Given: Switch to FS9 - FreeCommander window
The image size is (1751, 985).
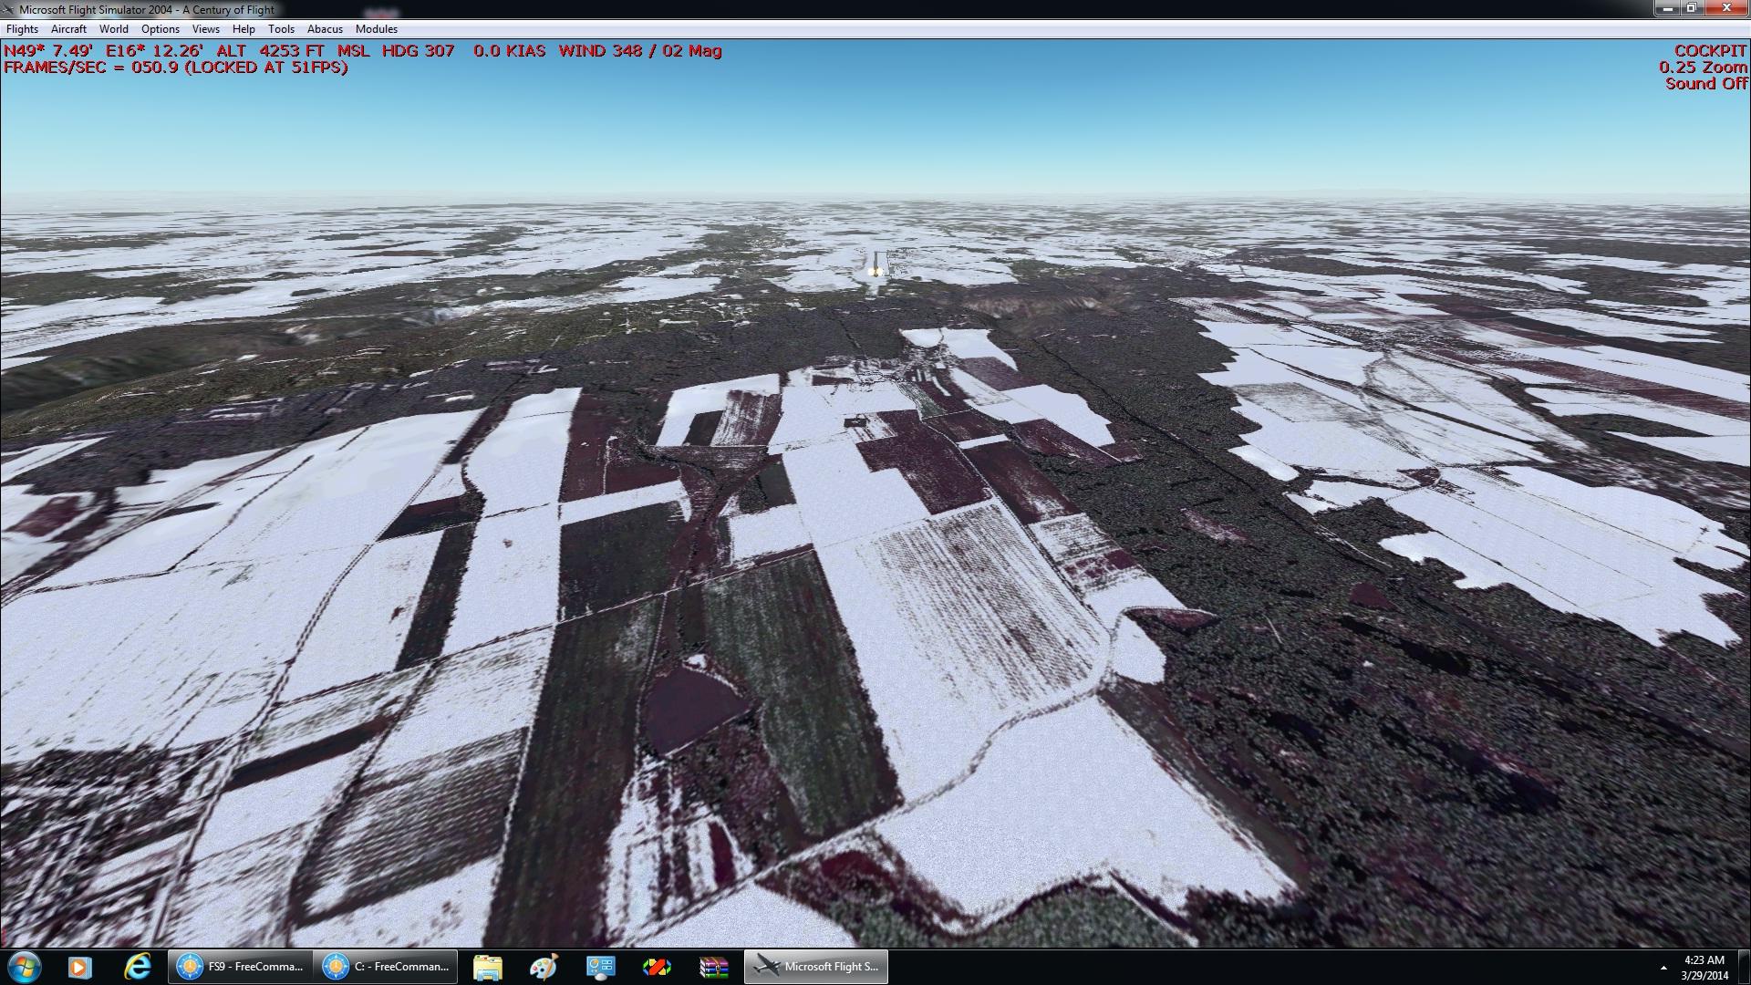Looking at the screenshot, I should (240, 967).
